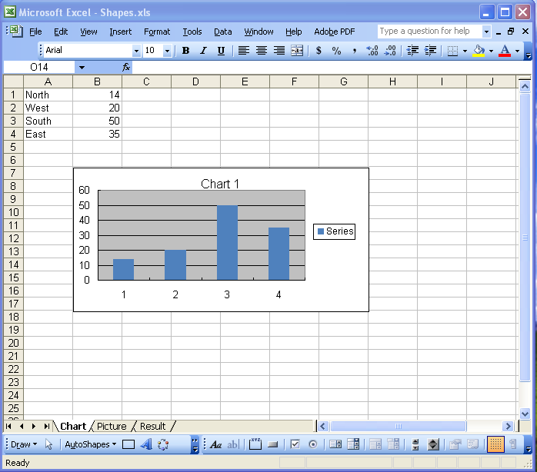Click Insert Function fx button

click(x=126, y=67)
